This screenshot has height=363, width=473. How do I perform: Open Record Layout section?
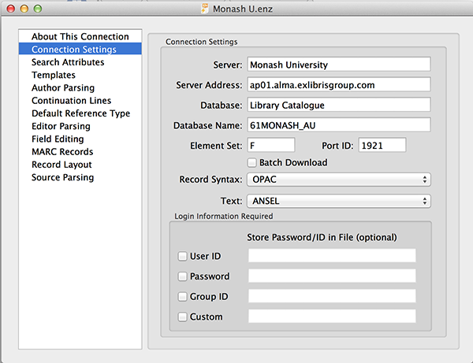80,165
